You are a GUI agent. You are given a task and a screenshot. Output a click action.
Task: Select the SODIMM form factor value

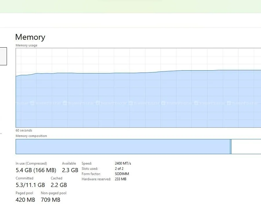tap(122, 174)
